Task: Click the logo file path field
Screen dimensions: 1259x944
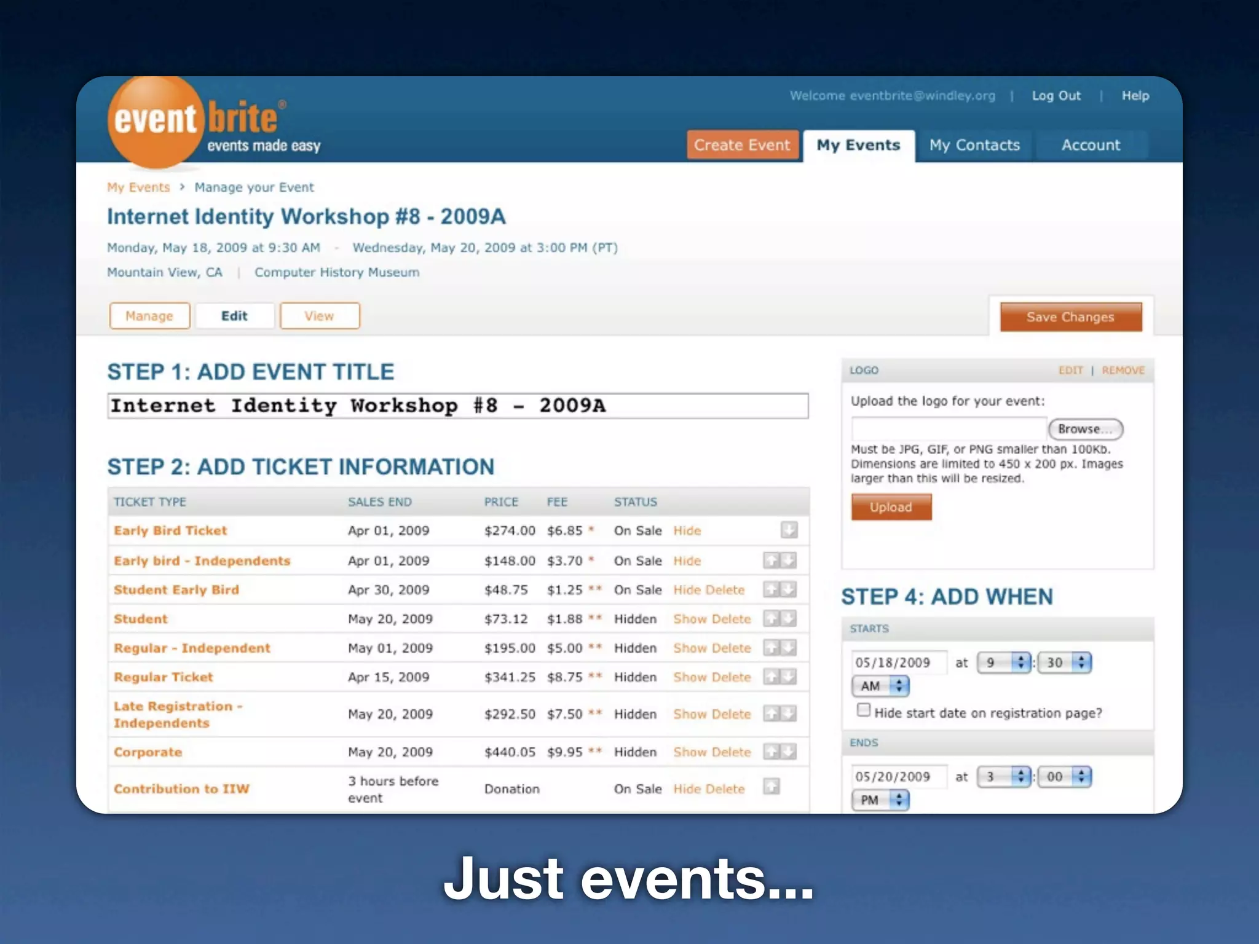Action: tap(949, 429)
